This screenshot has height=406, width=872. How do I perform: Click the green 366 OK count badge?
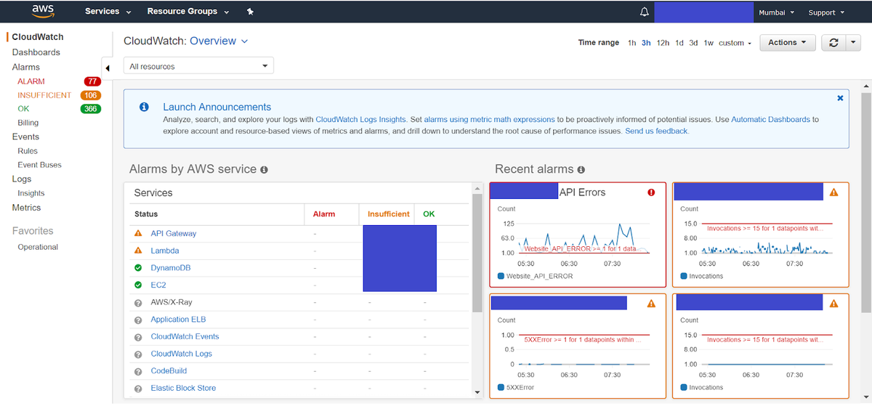[90, 109]
